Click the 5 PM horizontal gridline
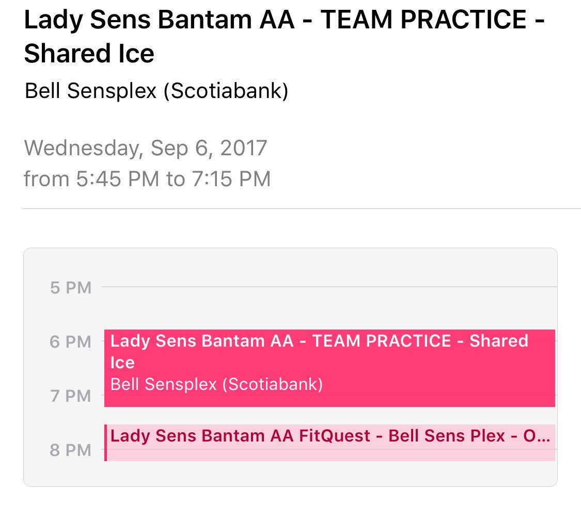581x506 pixels. coord(329,286)
